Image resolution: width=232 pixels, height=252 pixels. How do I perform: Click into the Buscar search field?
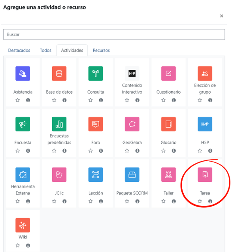(114, 34)
